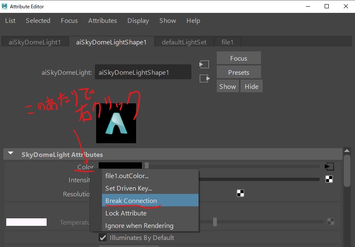
Task: Choose Set Driven Key... from the context menu
Action: coord(150,188)
